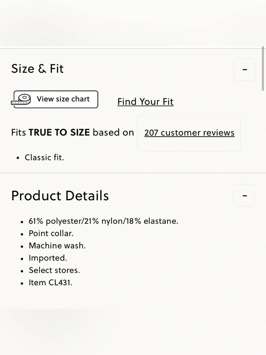Click the Select stores bullet text
This screenshot has height=355, width=266.
click(54, 270)
